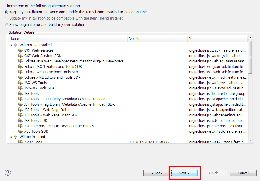Click the '< Back' button
Viewport: 260px width, 181px height.
pos(157,173)
